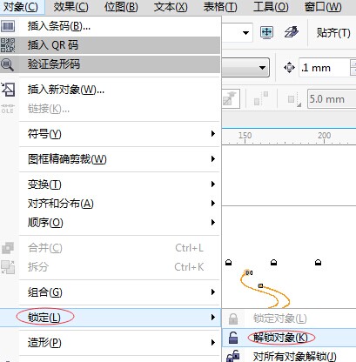Click greyed 锁定对象(L) submenu entry
The width and height of the screenshot is (356, 362).
tap(289, 318)
